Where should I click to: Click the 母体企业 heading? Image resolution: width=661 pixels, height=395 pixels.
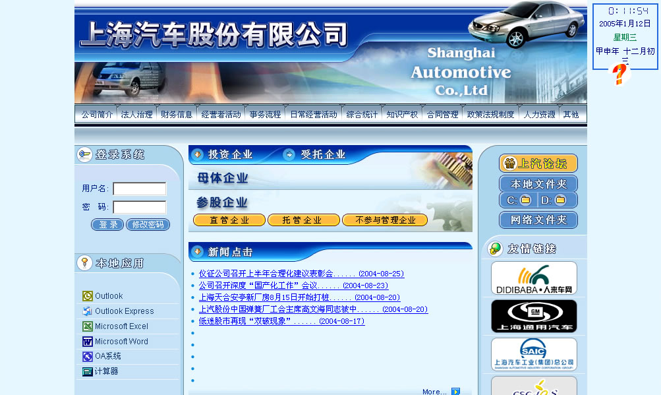coord(223,178)
